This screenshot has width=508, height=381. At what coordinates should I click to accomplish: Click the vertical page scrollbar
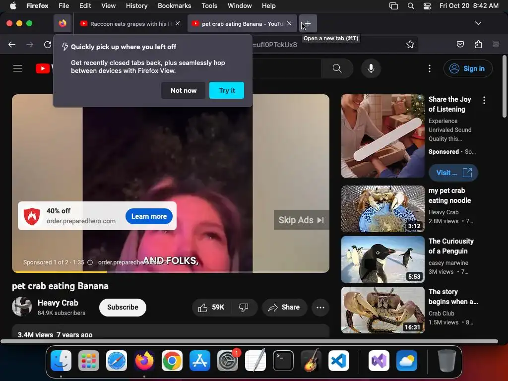tap(504, 86)
